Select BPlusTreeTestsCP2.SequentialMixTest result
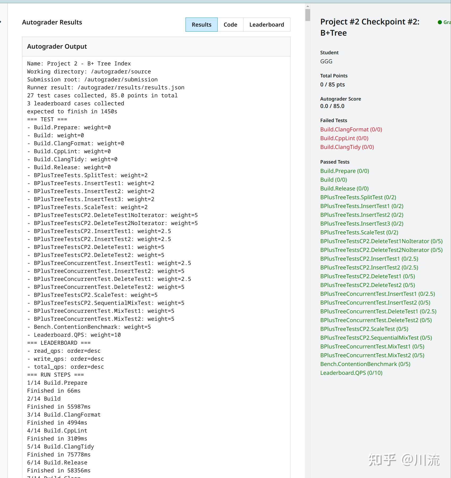This screenshot has width=451, height=478. point(376,338)
